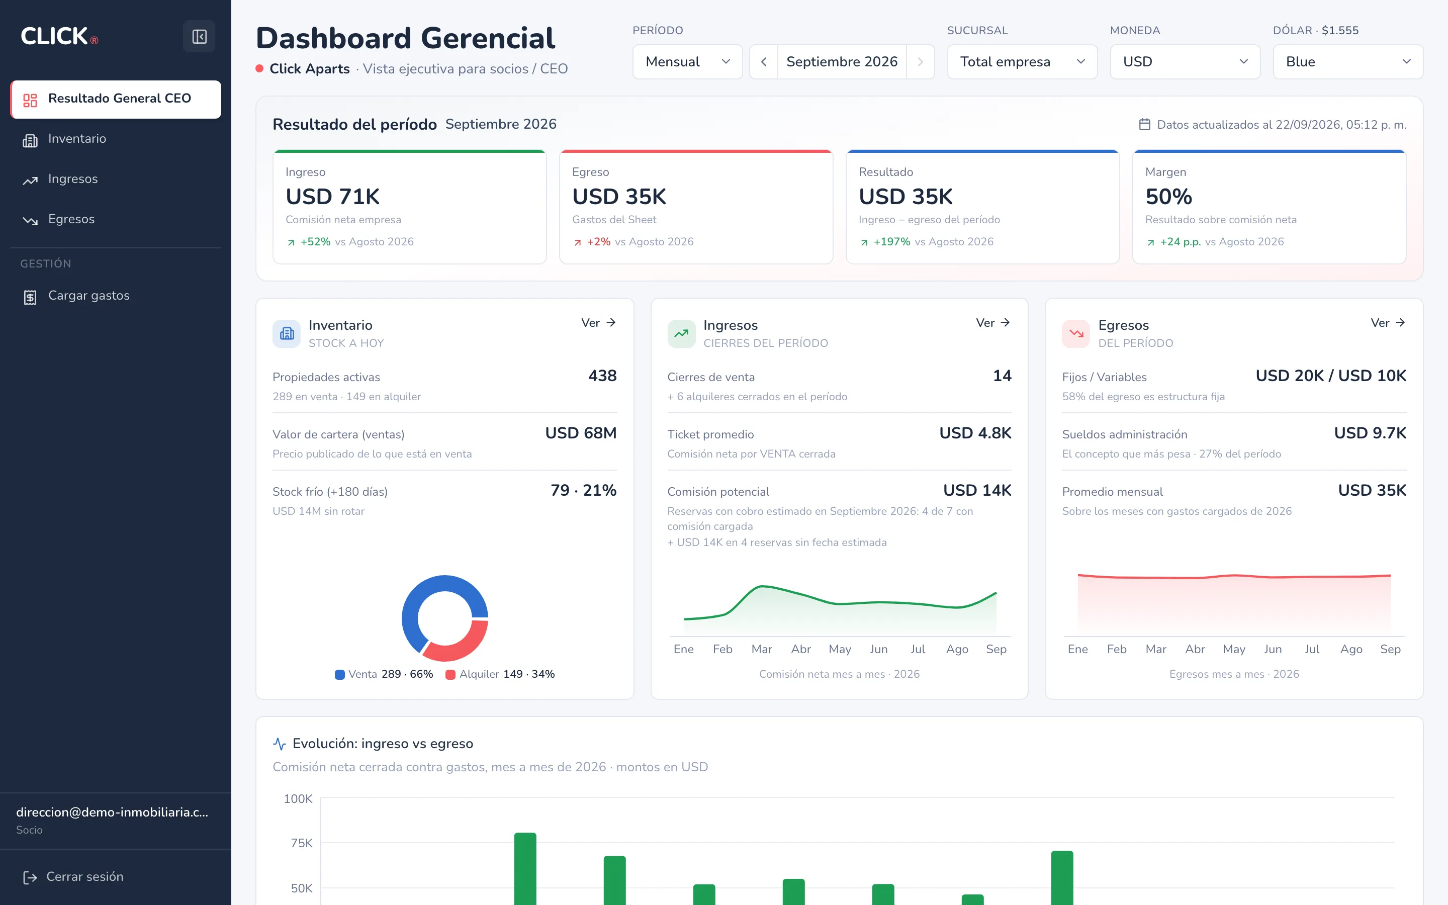Click the green Ingresos card trend icon
Image resolution: width=1448 pixels, height=905 pixels.
pos(682,333)
